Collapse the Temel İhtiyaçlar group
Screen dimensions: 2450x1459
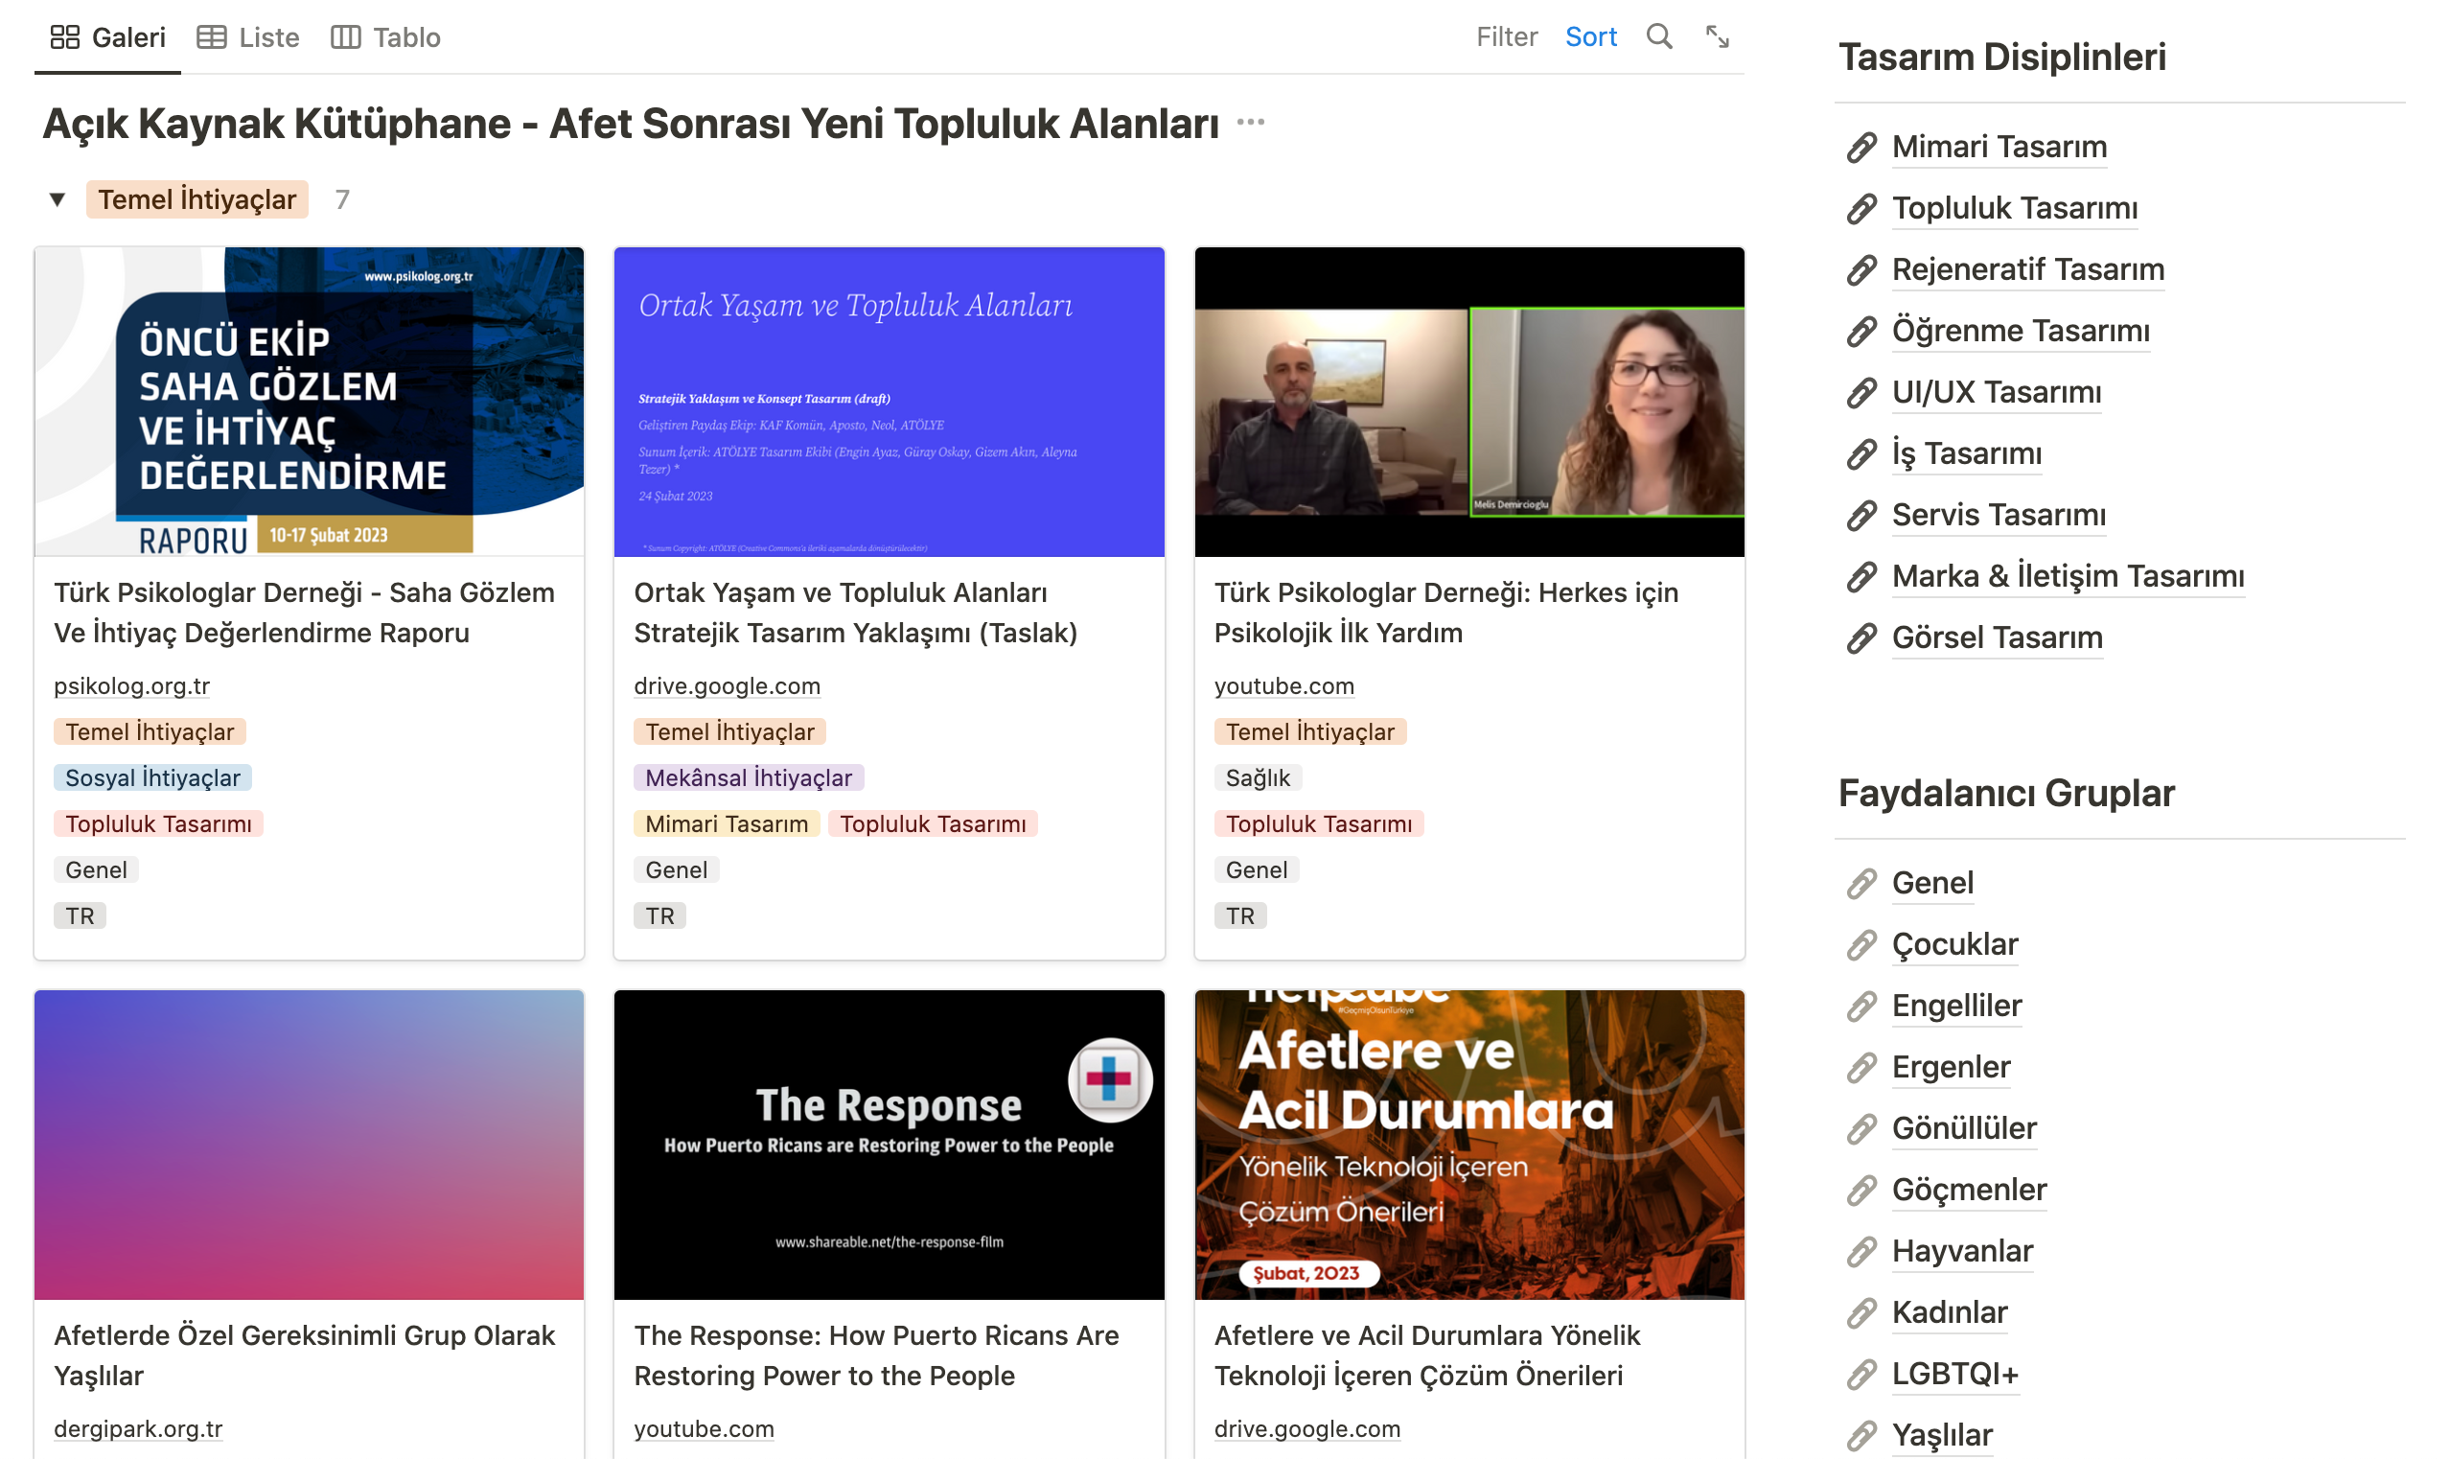click(57, 200)
